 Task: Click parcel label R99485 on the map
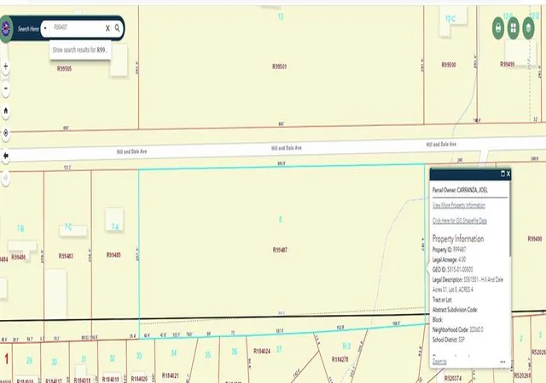point(113,254)
